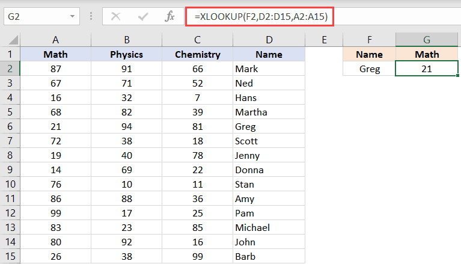This screenshot has width=461, height=264.
Task: Cancel formula entry with the X icon
Action: [115, 16]
